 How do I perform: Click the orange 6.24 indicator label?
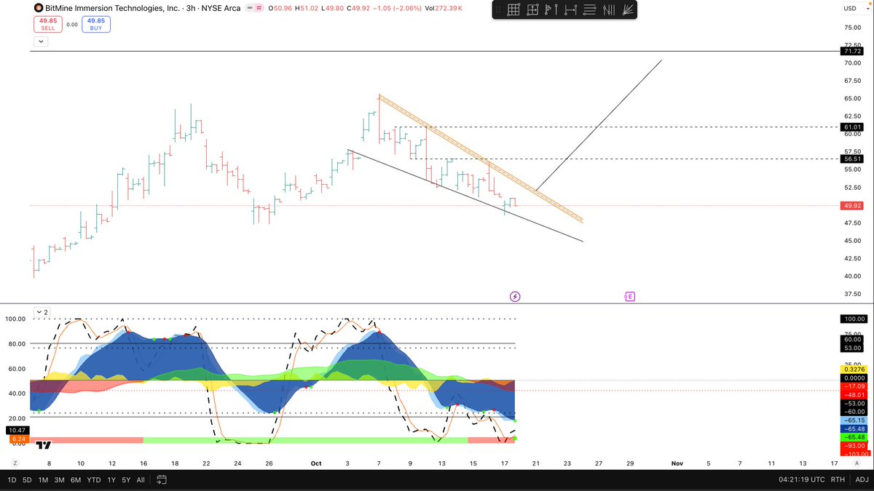(x=19, y=439)
